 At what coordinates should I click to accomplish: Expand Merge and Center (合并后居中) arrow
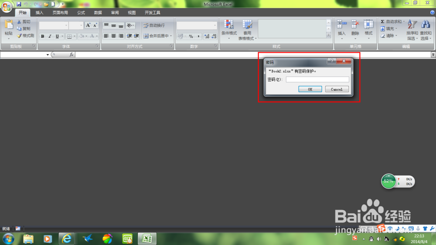pos(171,36)
